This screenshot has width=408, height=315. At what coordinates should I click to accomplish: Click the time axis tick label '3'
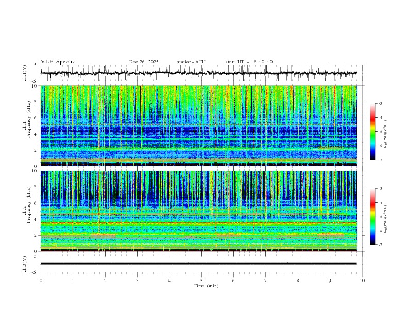[137, 281]
